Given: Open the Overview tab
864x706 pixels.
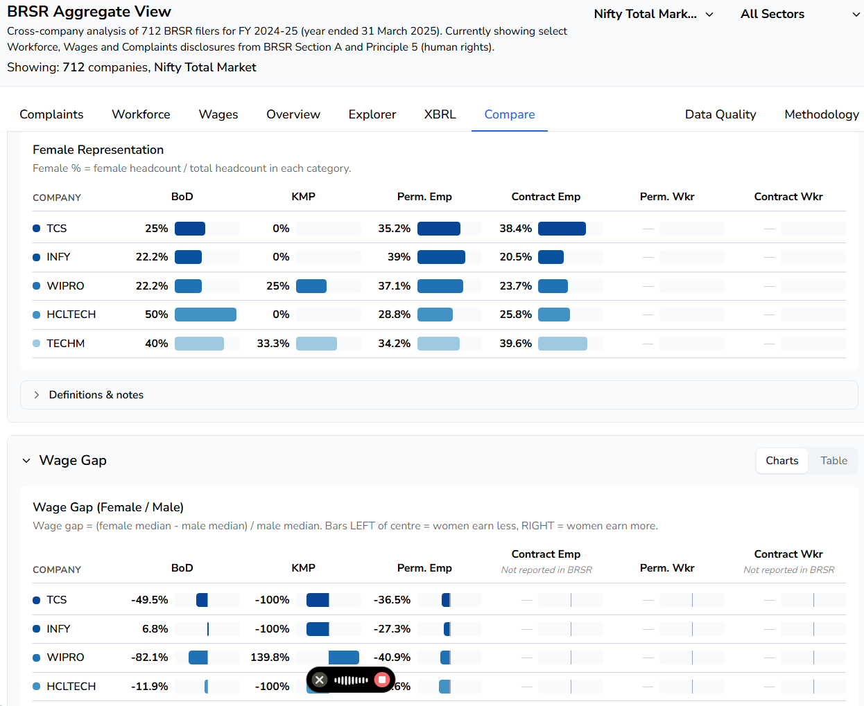Looking at the screenshot, I should click(x=293, y=114).
